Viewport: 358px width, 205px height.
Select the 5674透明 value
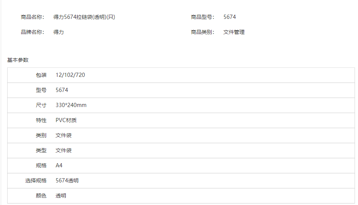(67, 181)
